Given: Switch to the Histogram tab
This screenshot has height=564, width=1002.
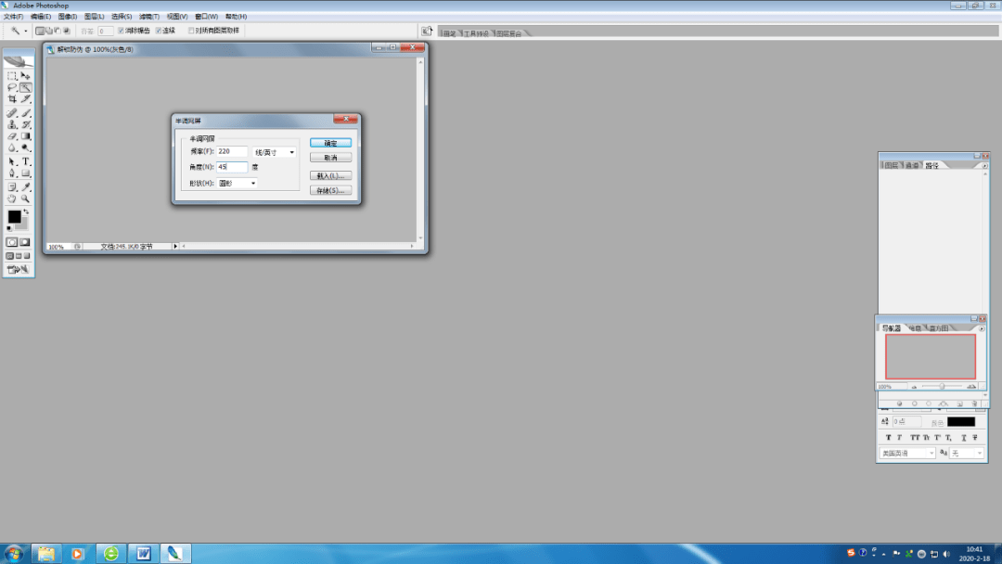Looking at the screenshot, I should 939,328.
